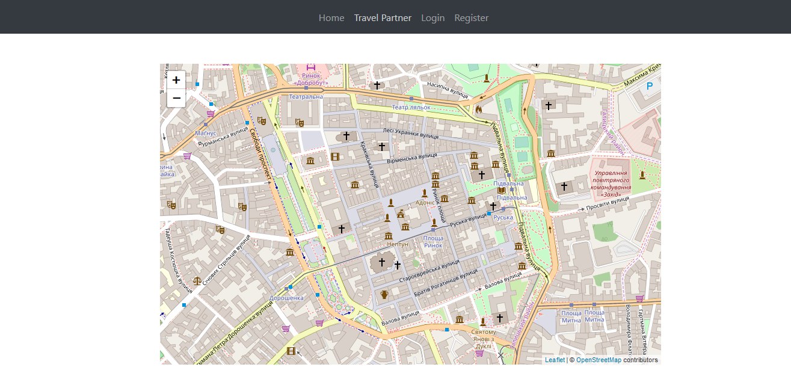Go to the Travel Partner page
This screenshot has height=373, width=791.
coord(383,17)
